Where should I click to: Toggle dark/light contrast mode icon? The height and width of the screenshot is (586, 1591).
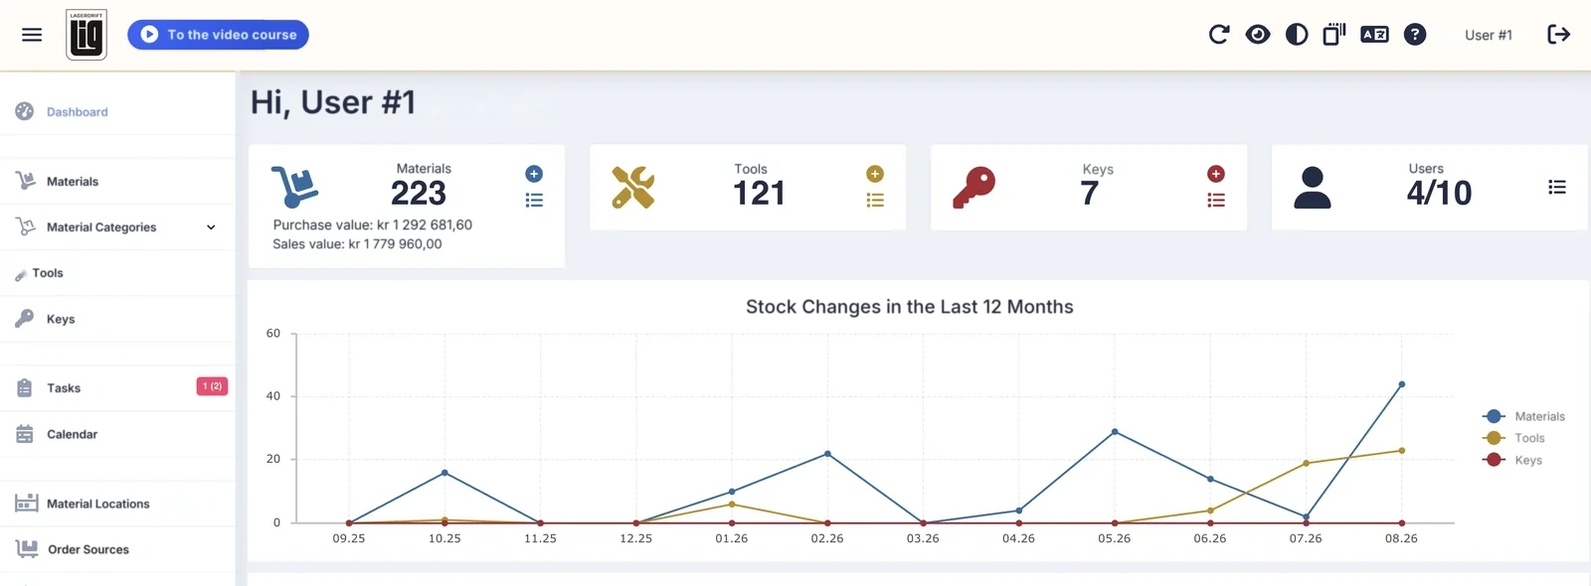pyautogui.click(x=1297, y=35)
